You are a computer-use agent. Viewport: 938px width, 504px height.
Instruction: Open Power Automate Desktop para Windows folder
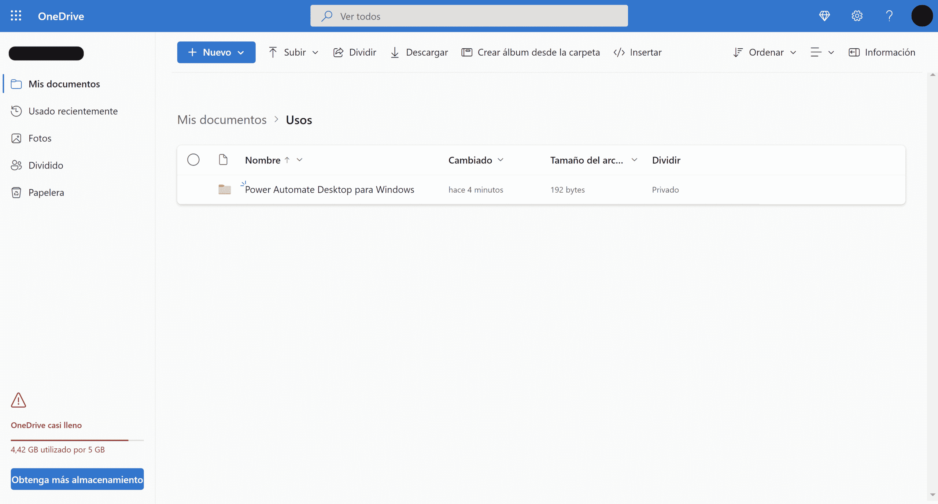[329, 189]
